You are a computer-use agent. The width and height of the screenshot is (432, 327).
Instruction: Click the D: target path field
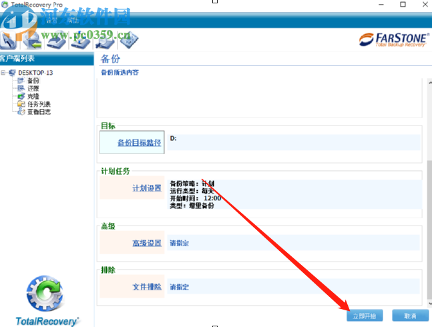[294, 142]
